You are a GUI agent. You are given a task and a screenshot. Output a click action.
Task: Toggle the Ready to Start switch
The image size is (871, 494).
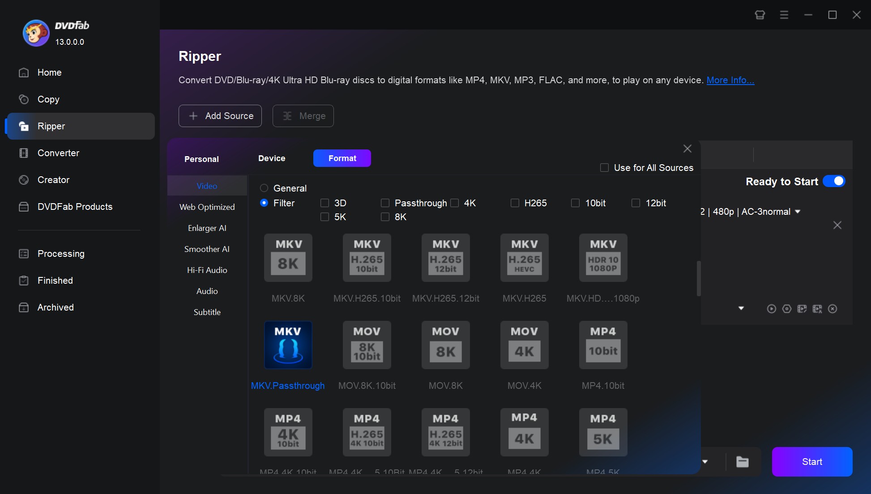pyautogui.click(x=834, y=181)
